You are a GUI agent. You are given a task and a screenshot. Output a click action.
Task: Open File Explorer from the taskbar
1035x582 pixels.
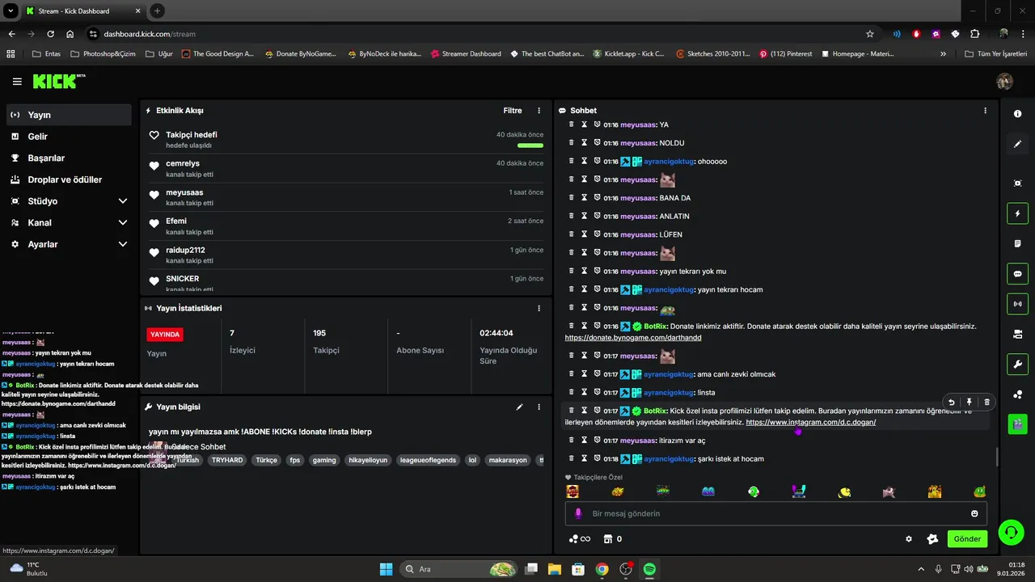(x=555, y=569)
